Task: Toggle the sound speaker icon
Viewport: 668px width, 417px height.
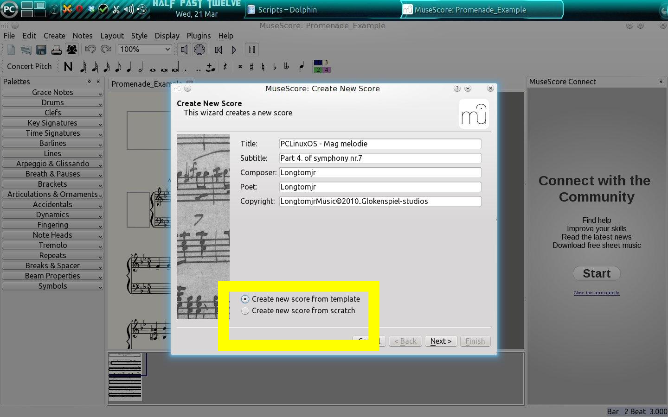Action: coord(184,50)
